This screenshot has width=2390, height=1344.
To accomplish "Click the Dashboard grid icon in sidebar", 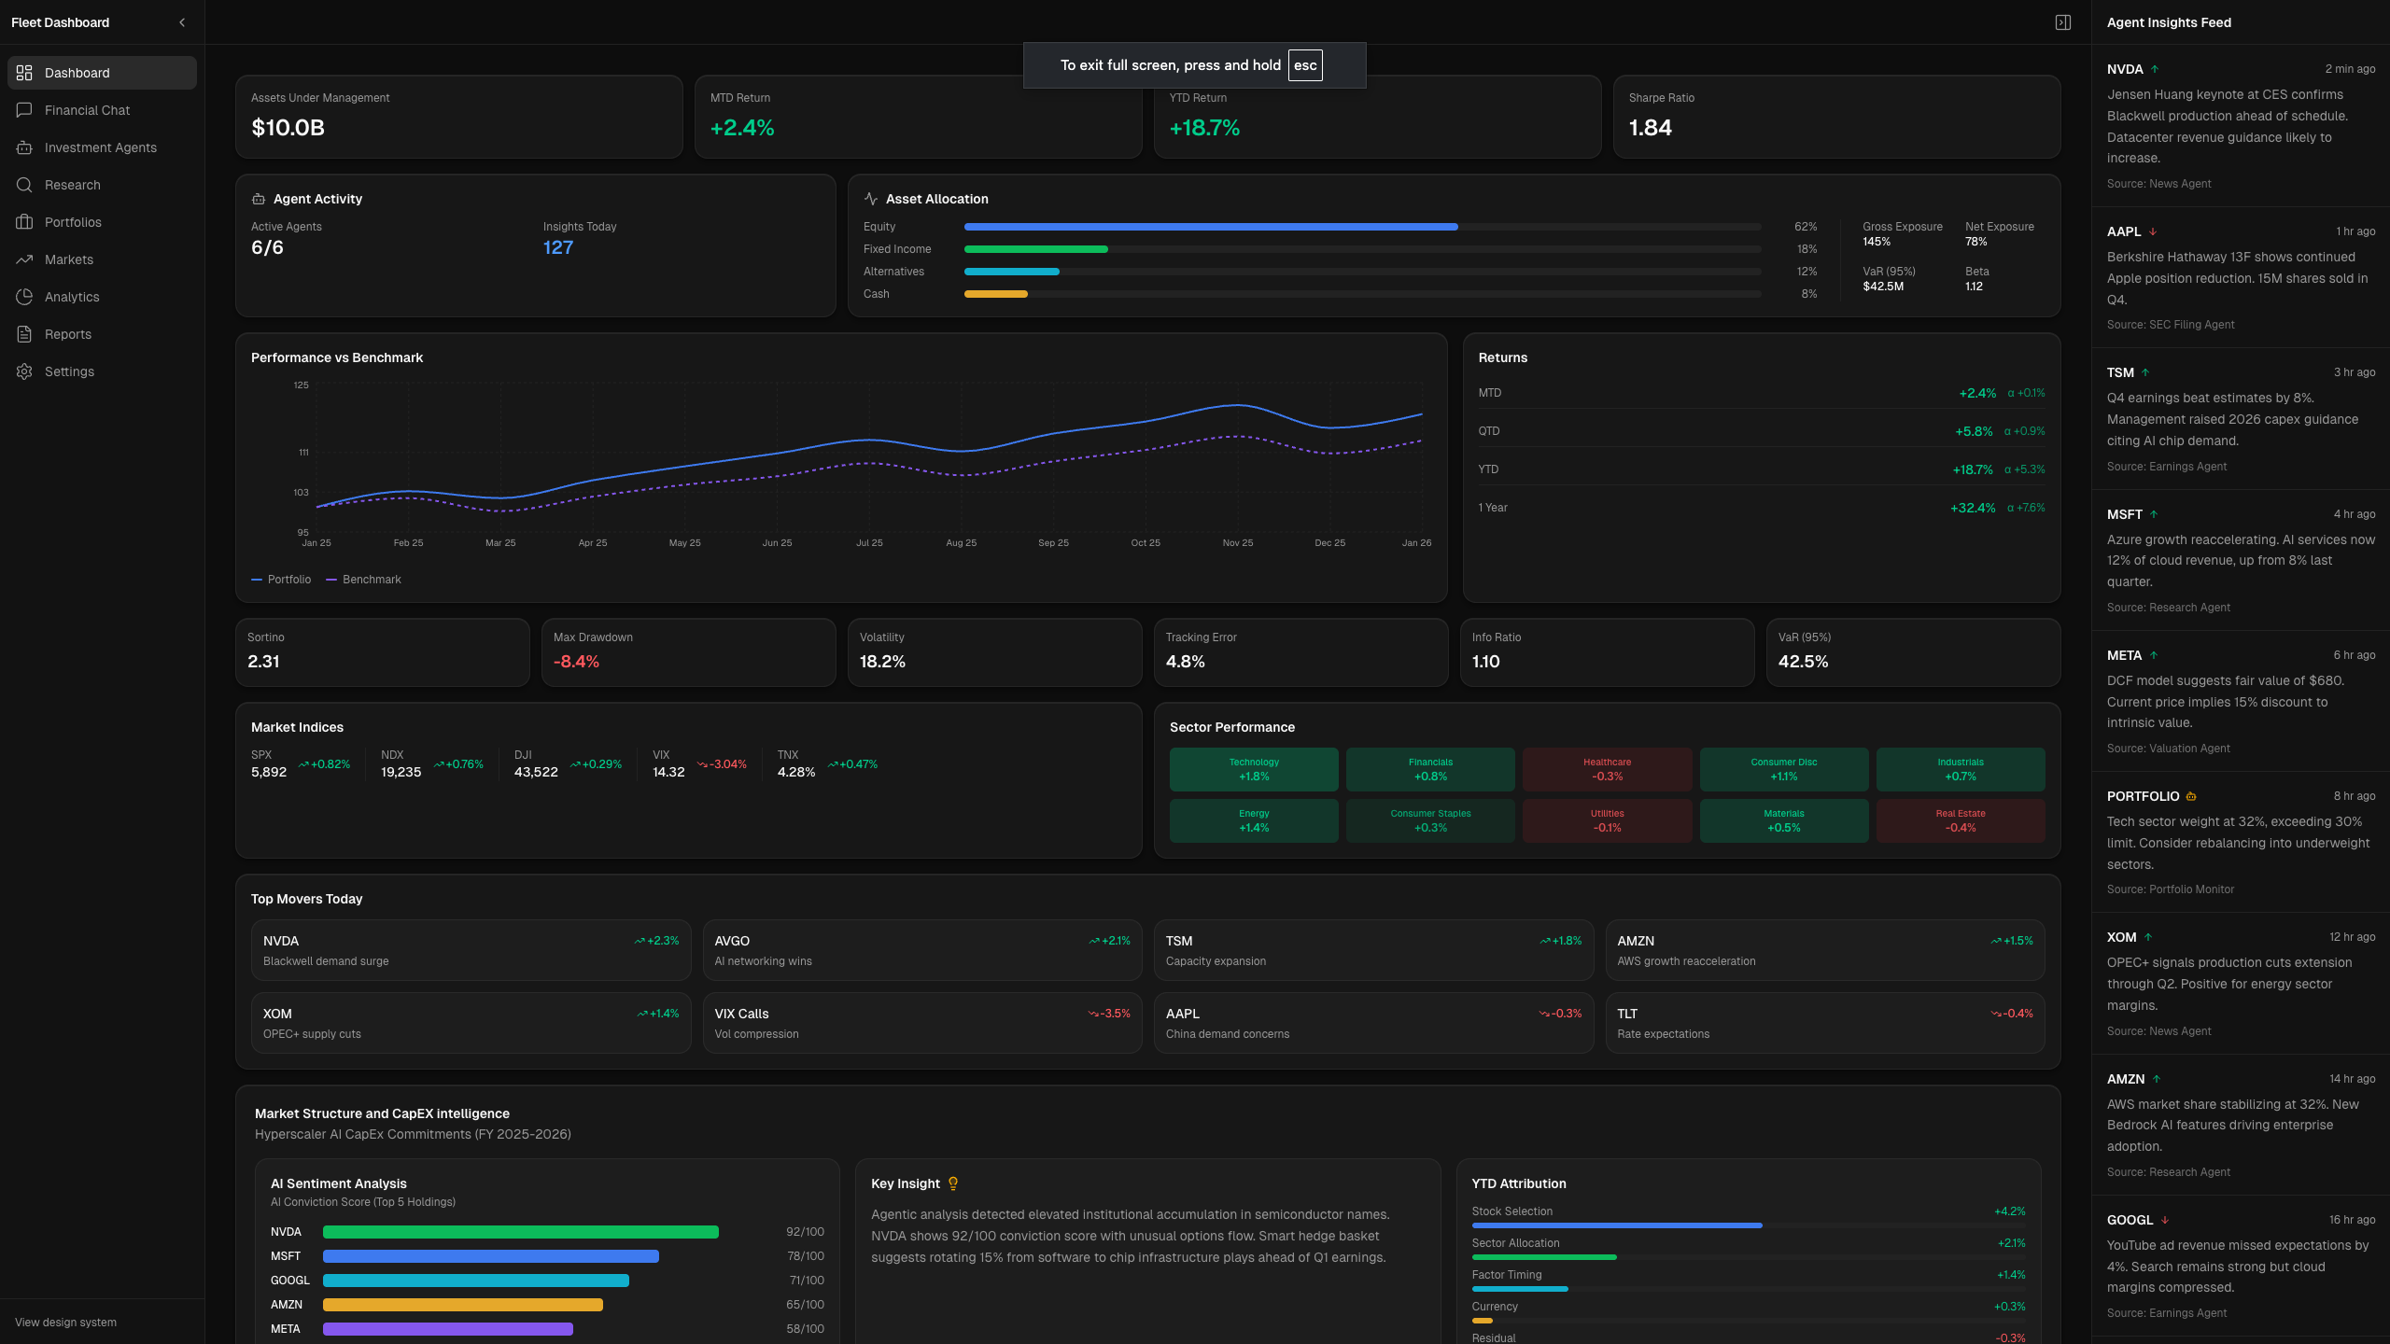I will pos(24,73).
